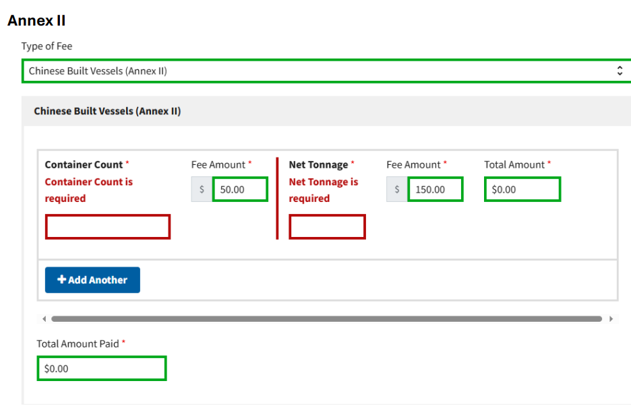The height and width of the screenshot is (408, 631).
Task: Click the Net Tonnage label
Action: pos(318,165)
